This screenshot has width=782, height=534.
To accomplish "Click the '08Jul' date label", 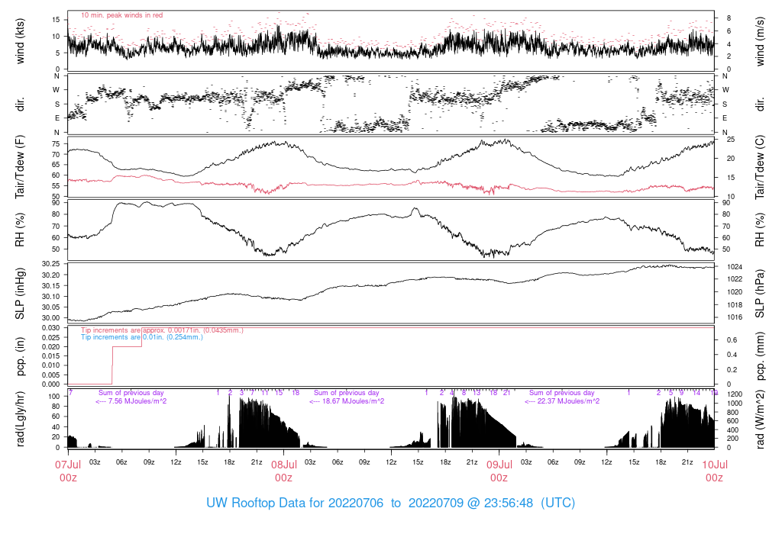I will point(284,465).
